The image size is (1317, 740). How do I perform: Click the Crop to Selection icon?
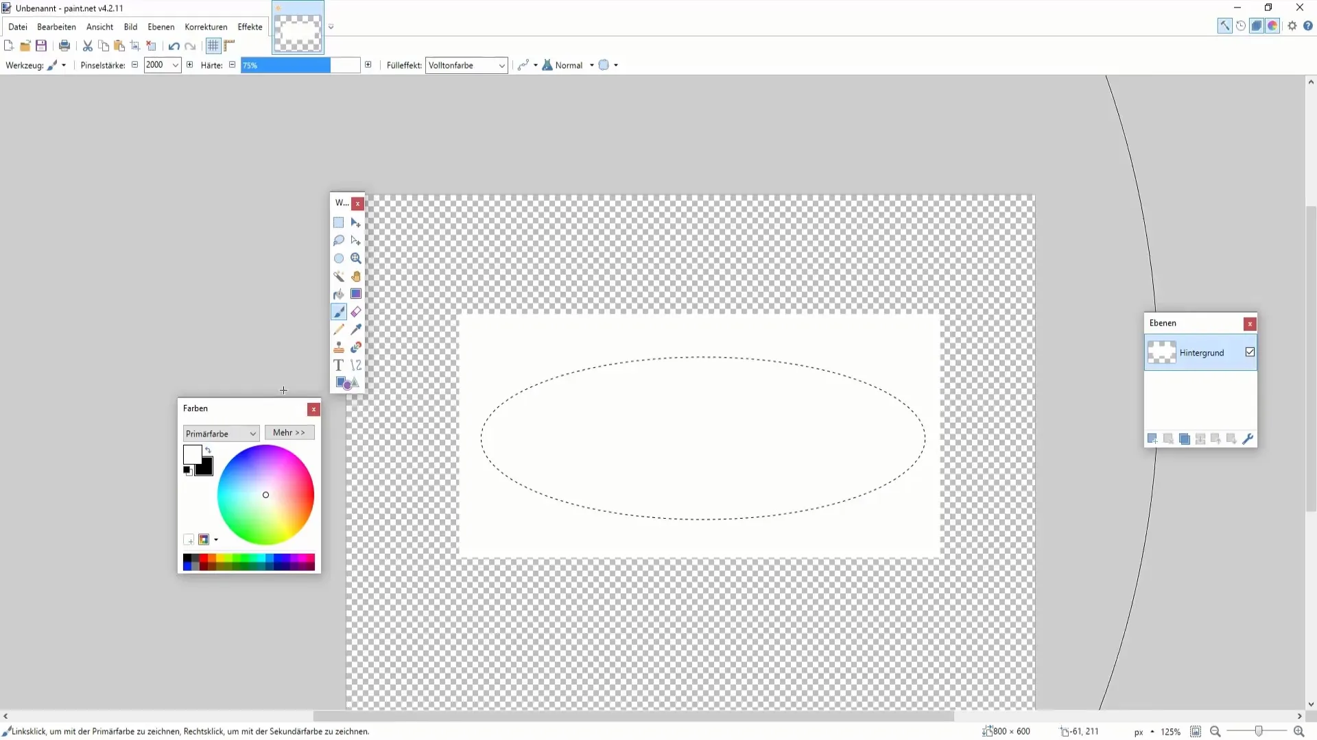135,46
